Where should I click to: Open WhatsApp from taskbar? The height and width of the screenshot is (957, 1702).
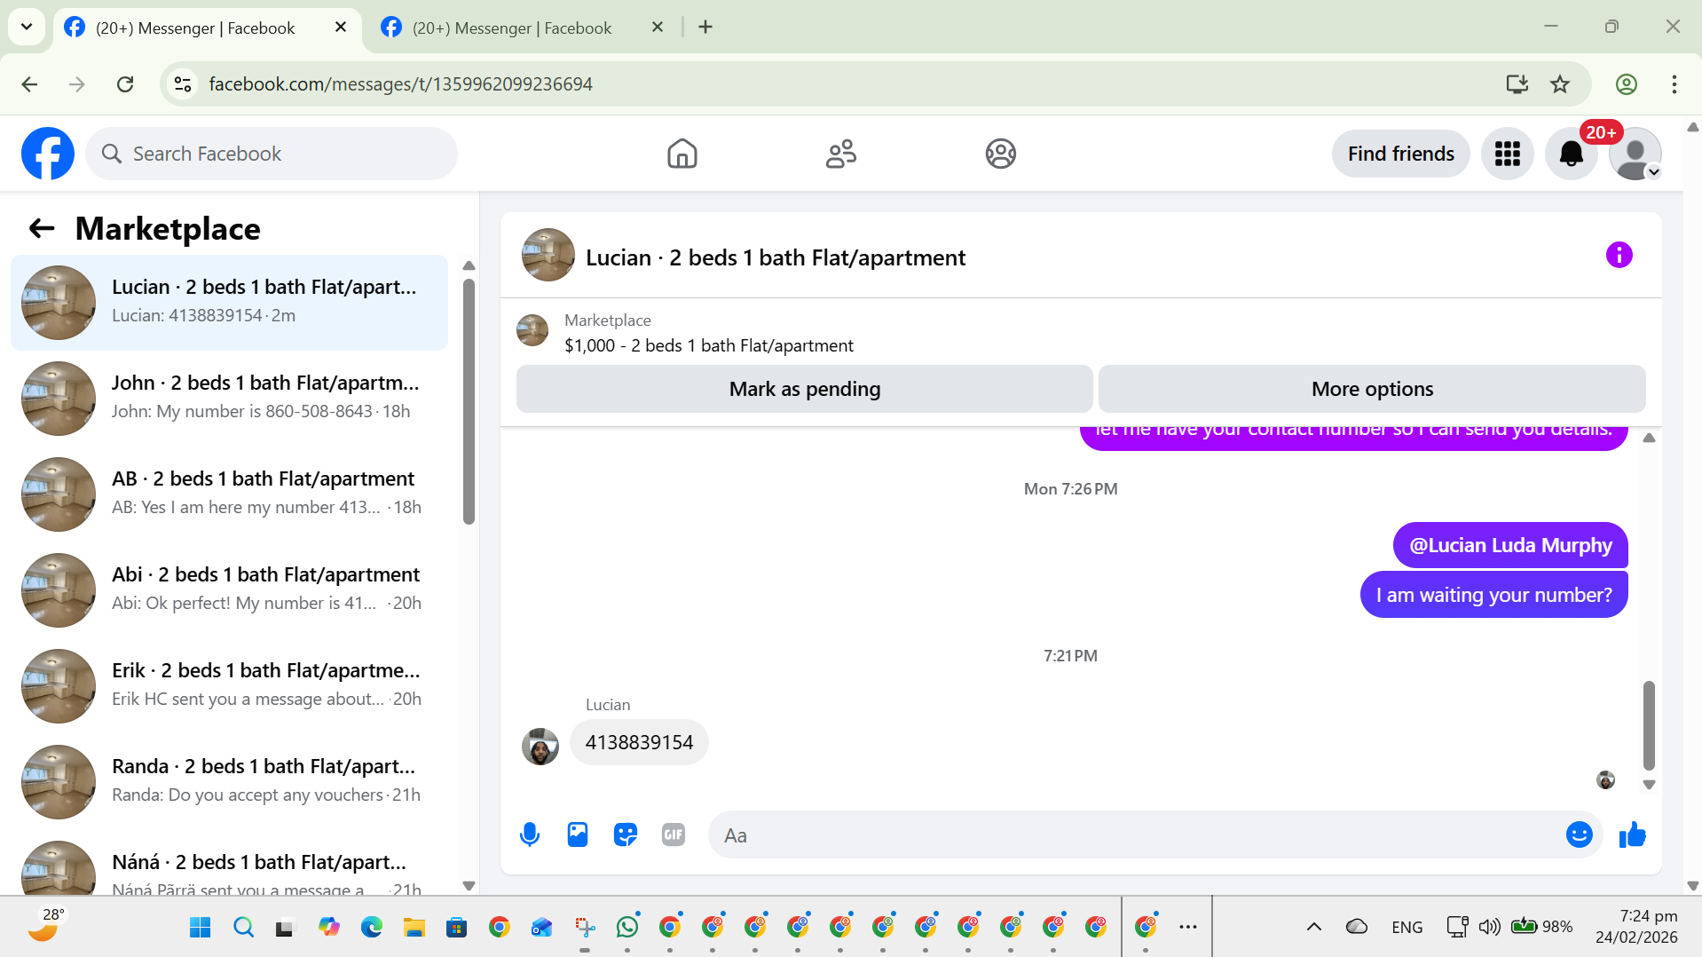click(x=627, y=927)
